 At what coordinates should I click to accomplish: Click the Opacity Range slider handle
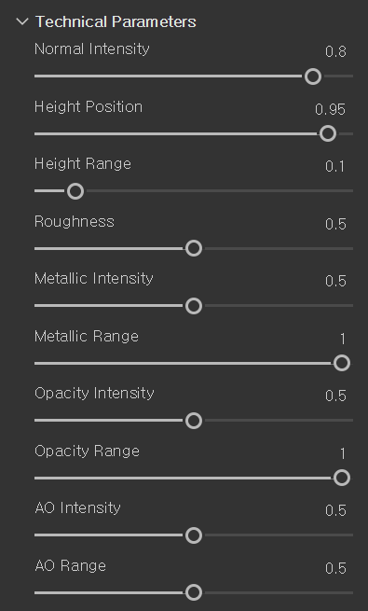pos(342,479)
